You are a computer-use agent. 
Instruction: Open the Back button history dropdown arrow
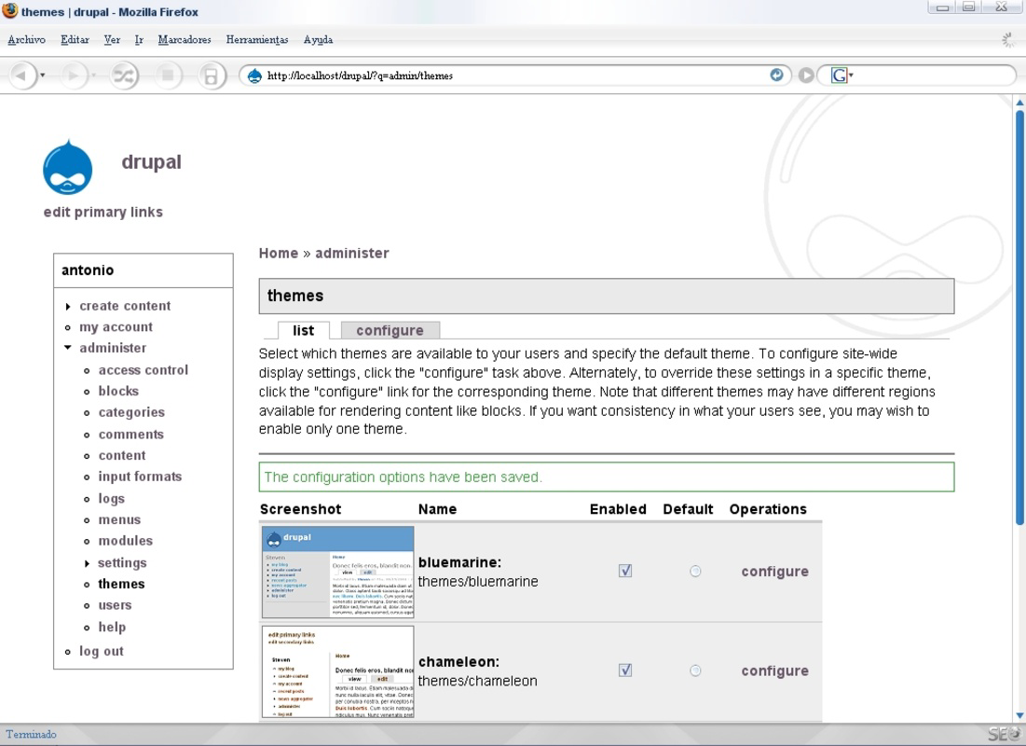43,76
